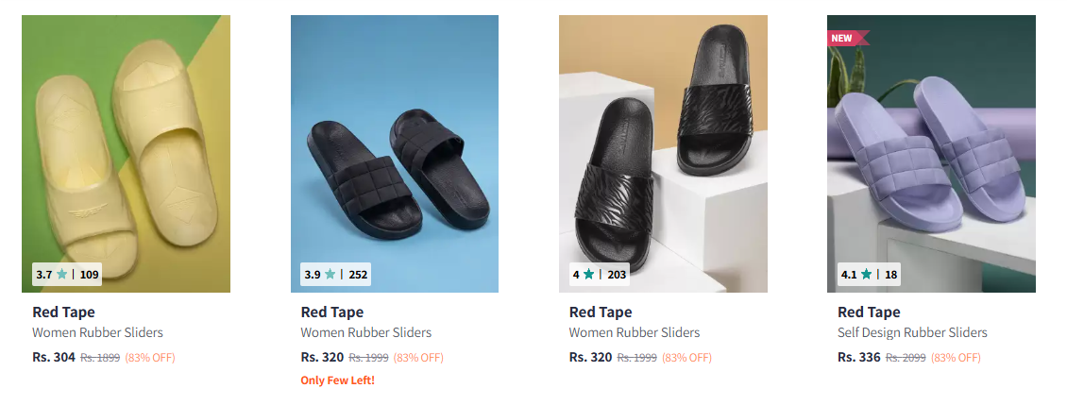Click the Rs. 304 price
Image resolution: width=1067 pixels, height=405 pixels.
tap(54, 358)
